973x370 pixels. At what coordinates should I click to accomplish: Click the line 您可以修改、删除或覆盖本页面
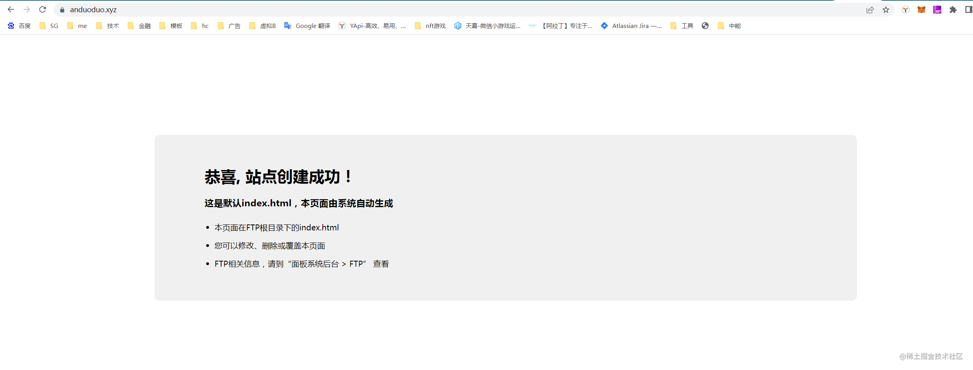click(270, 246)
